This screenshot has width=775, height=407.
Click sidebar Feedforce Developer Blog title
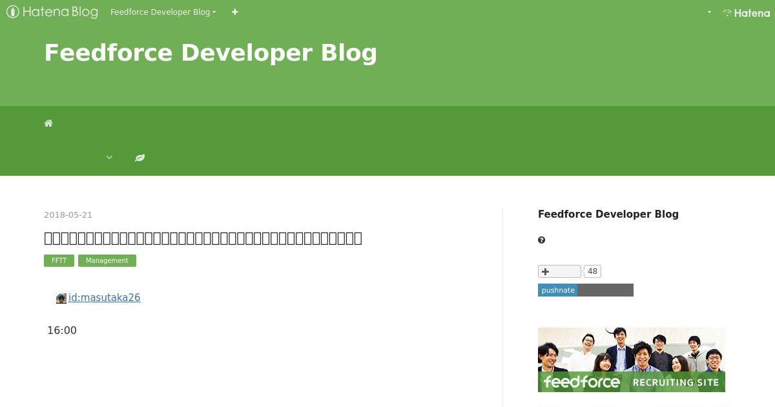[x=608, y=214]
